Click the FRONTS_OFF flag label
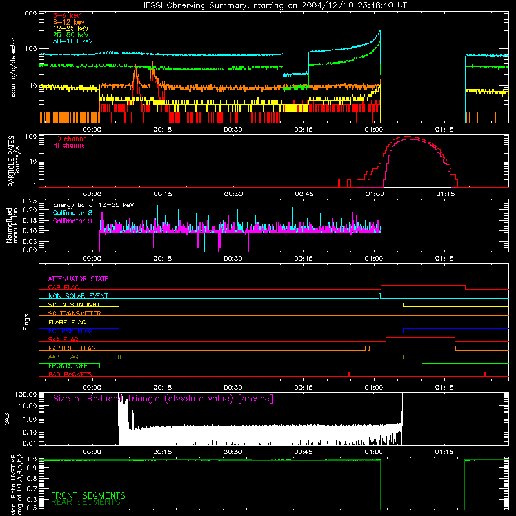Viewport: 516px width, 516px height. click(68, 366)
